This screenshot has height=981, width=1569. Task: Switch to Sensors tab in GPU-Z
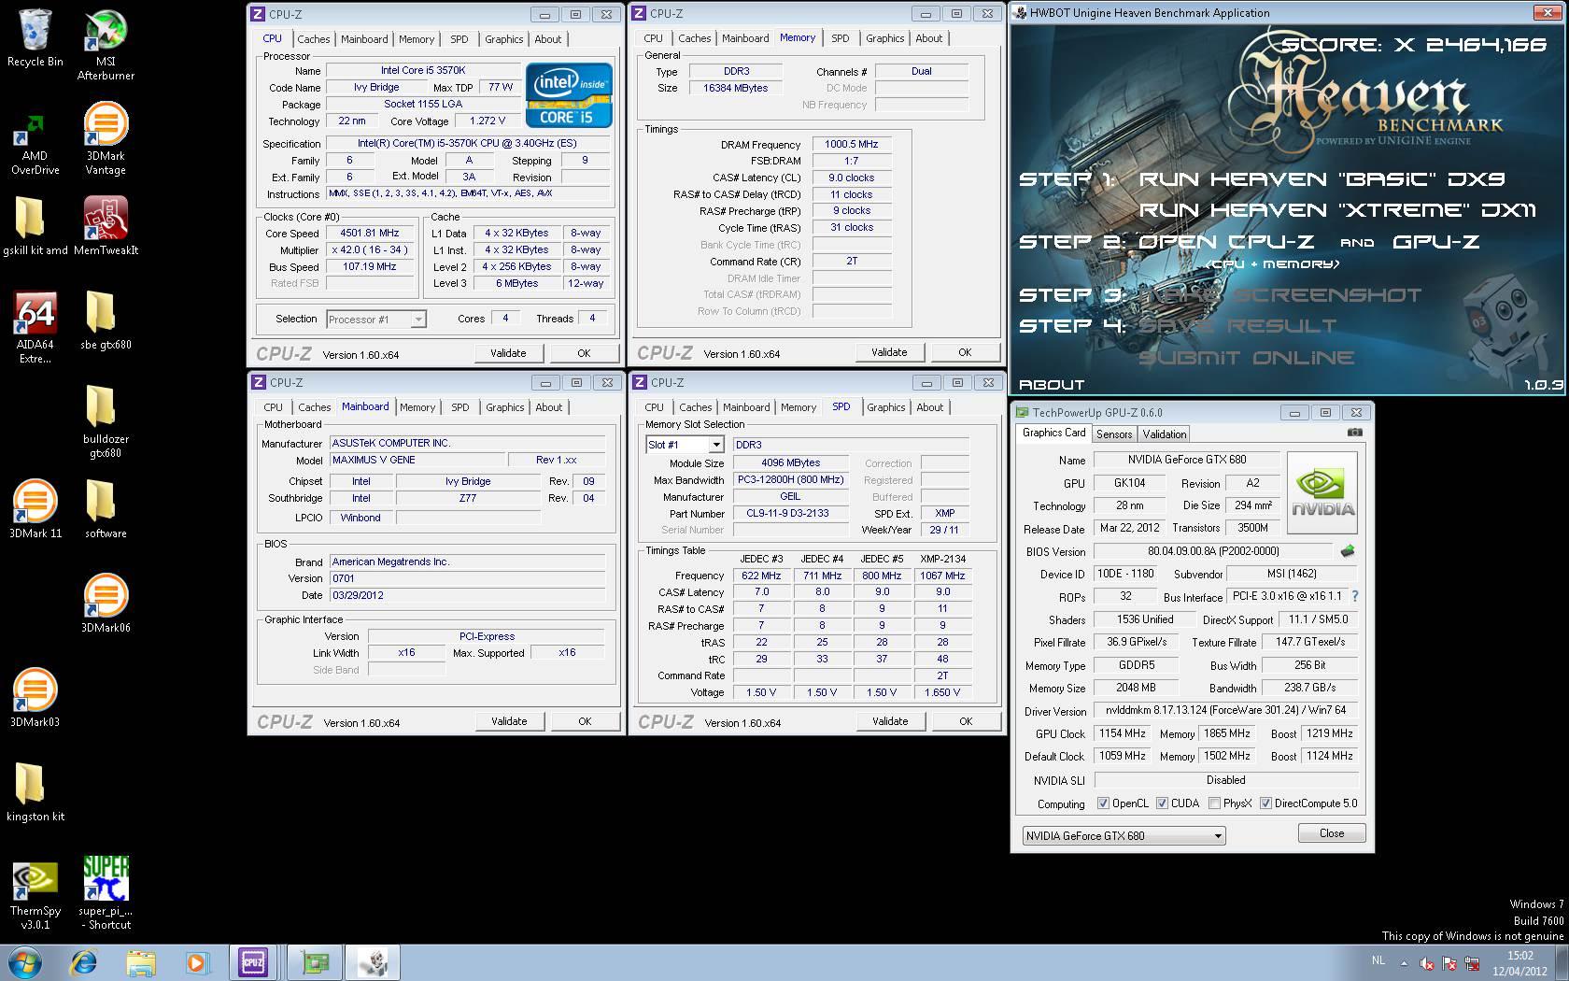[x=1113, y=434]
